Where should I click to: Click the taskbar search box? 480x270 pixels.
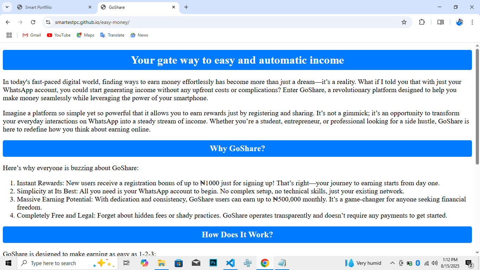coord(67,263)
